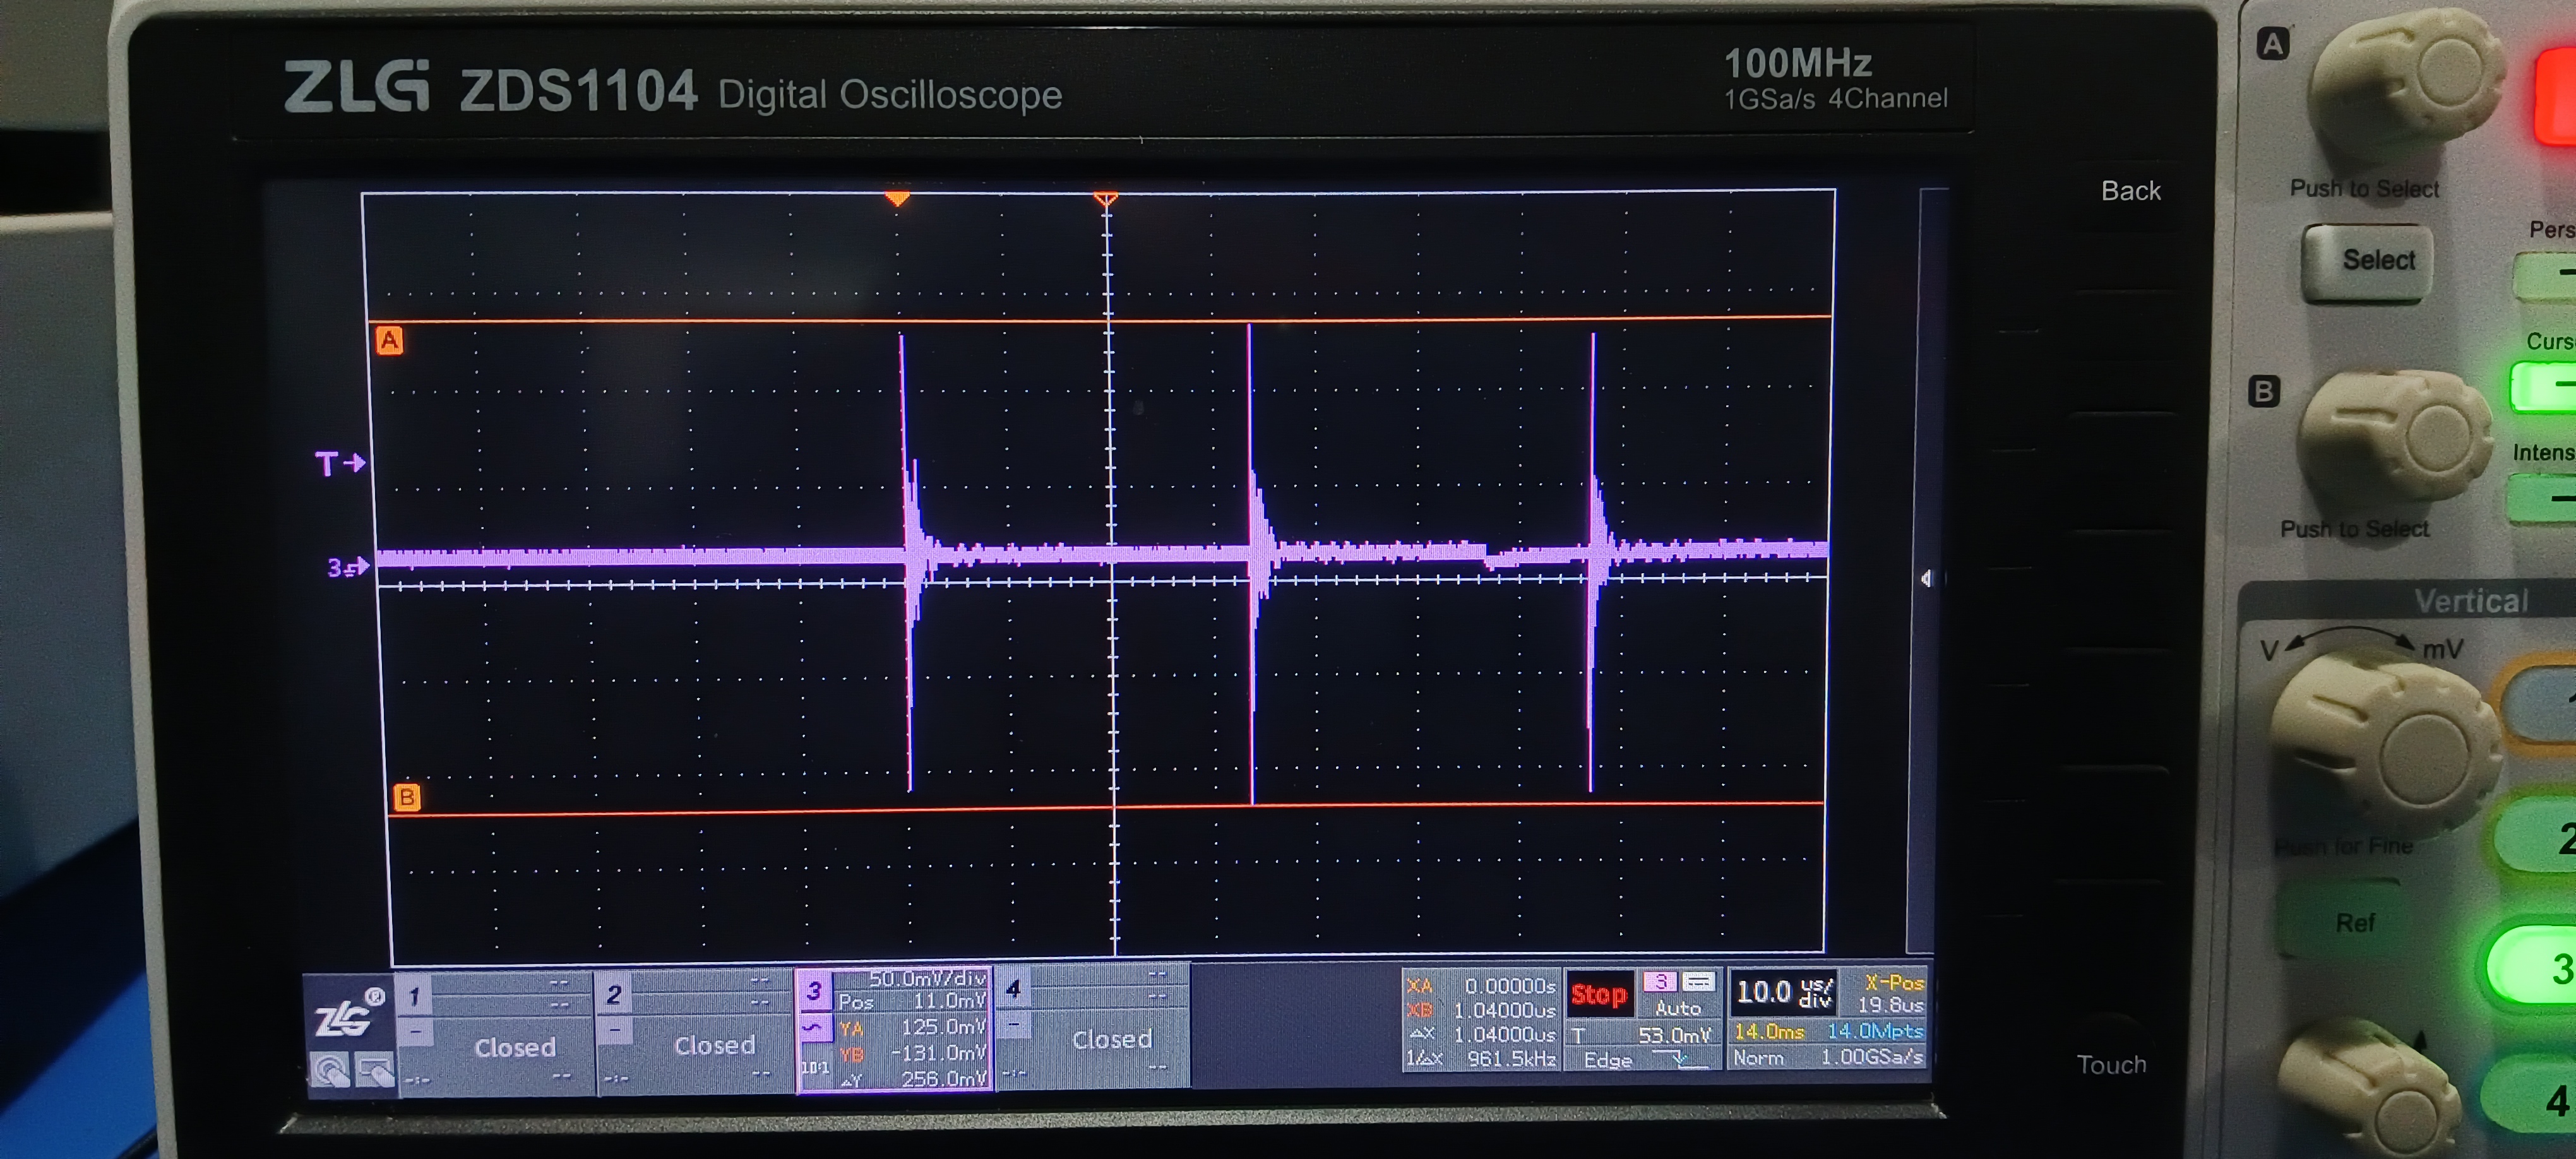The width and height of the screenshot is (2576, 1159).
Task: Tap the 14.0Mpts memory depth value
Action: (1875, 1031)
